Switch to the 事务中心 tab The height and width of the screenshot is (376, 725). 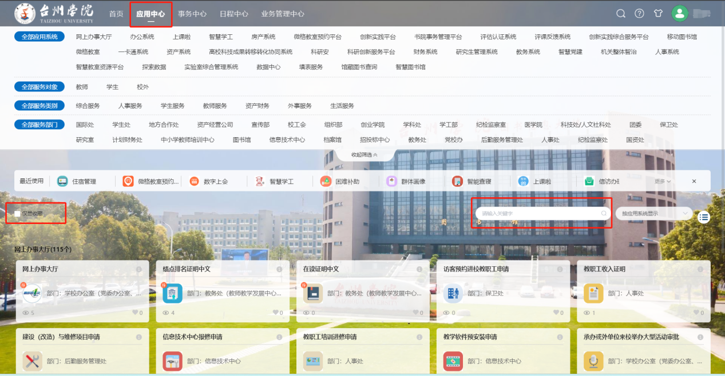pyautogui.click(x=192, y=14)
